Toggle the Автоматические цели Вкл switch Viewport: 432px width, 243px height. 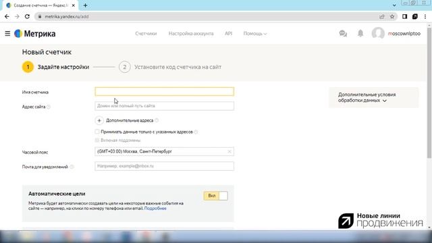[x=216, y=196]
